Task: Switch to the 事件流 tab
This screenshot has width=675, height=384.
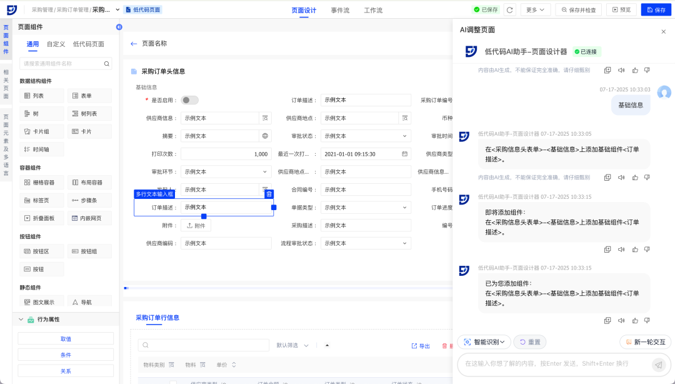Action: pyautogui.click(x=341, y=10)
